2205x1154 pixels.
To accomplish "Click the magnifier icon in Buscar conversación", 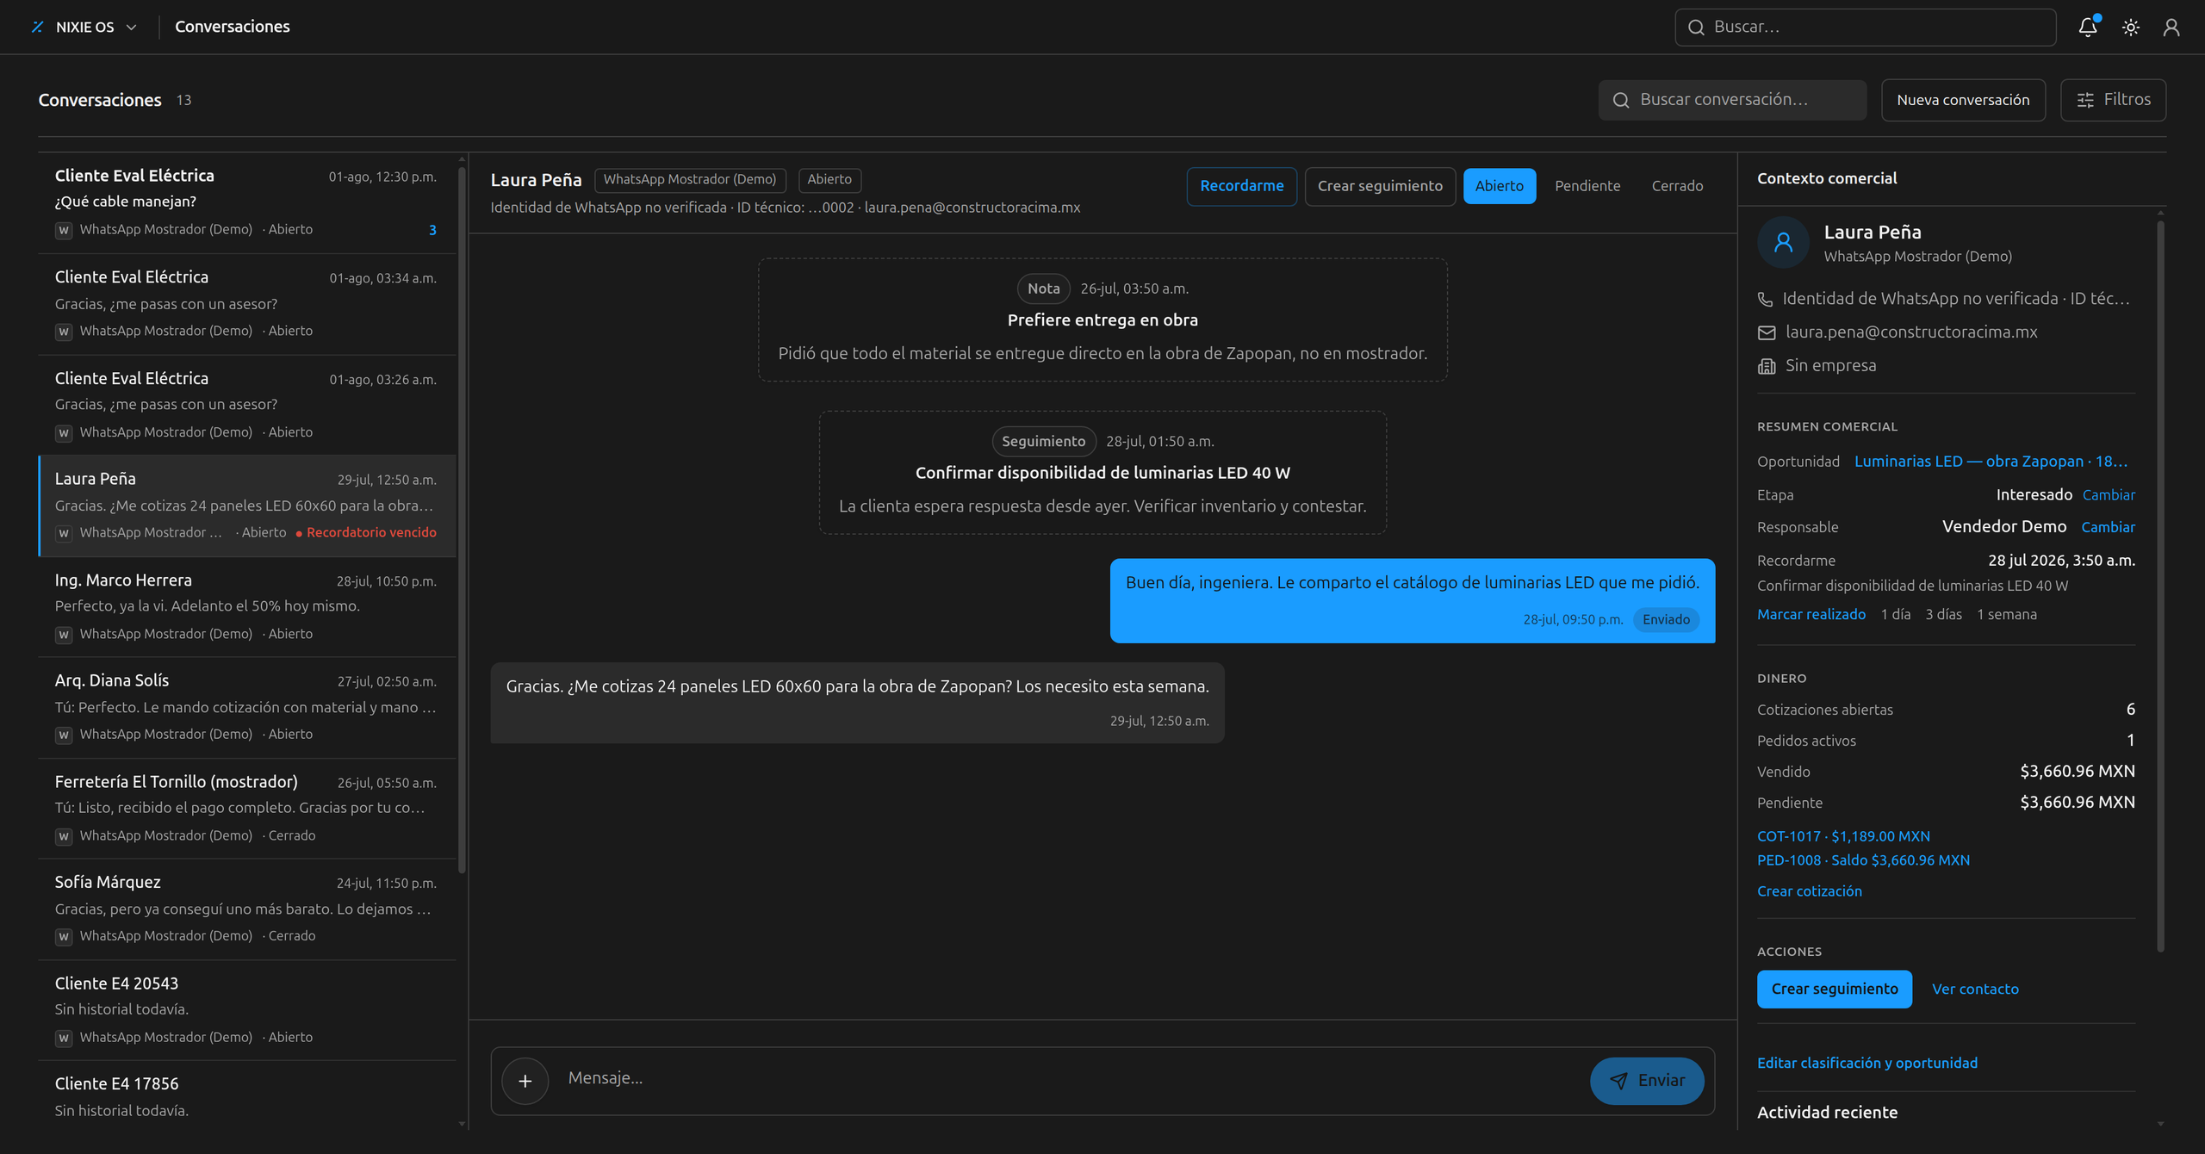I will pyautogui.click(x=1621, y=100).
